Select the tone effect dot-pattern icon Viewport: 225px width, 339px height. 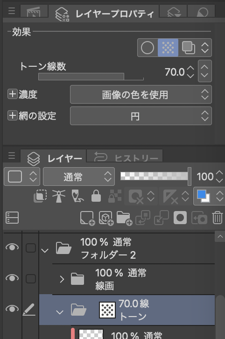(168, 48)
